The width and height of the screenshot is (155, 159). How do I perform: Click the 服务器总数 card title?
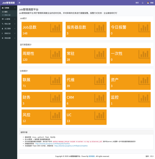point(76,27)
